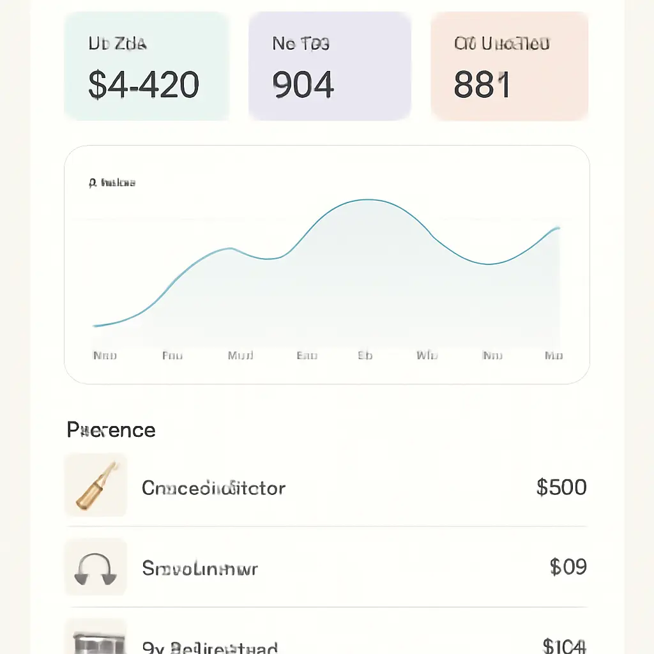
Task: Open the purple 904 stat card
Action: 330,66
